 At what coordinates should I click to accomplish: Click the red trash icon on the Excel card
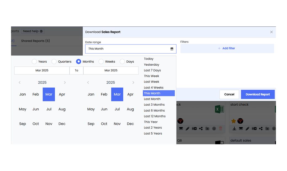[x=220, y=129]
